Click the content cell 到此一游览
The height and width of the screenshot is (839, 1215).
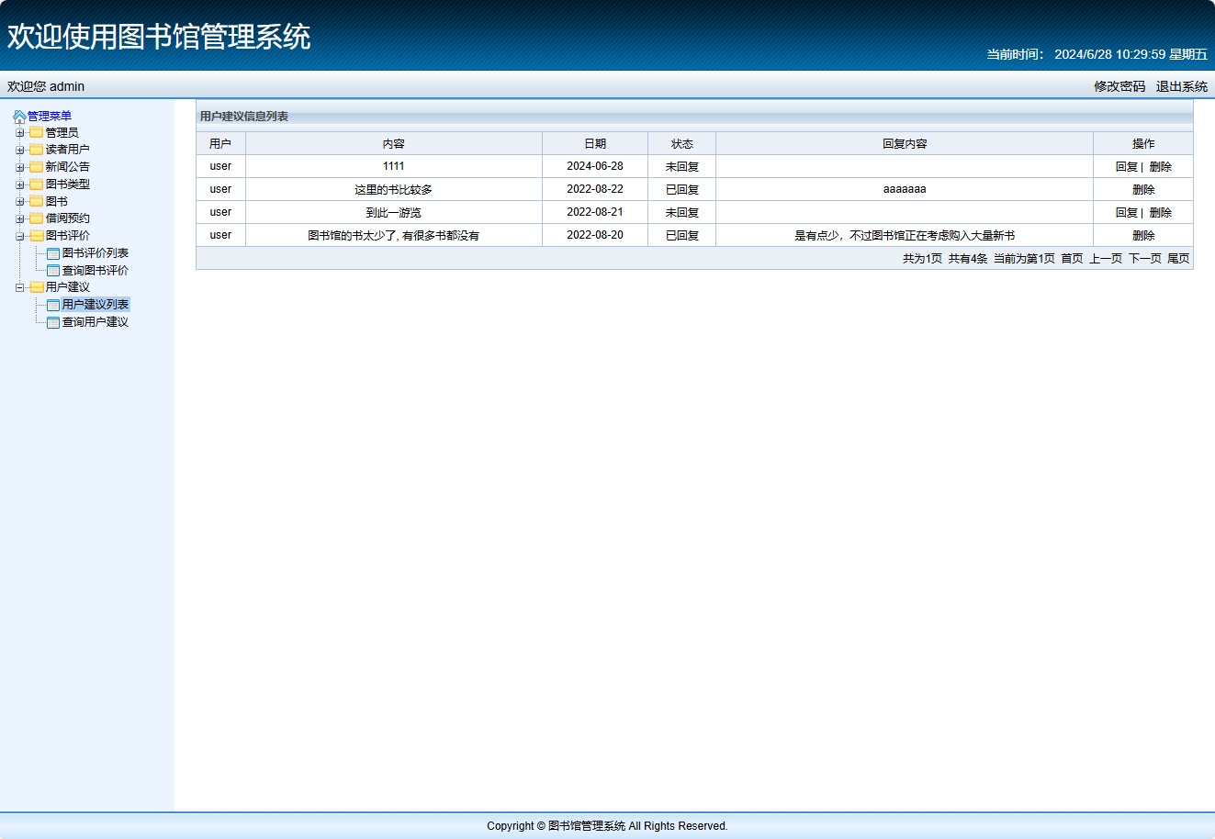(394, 213)
